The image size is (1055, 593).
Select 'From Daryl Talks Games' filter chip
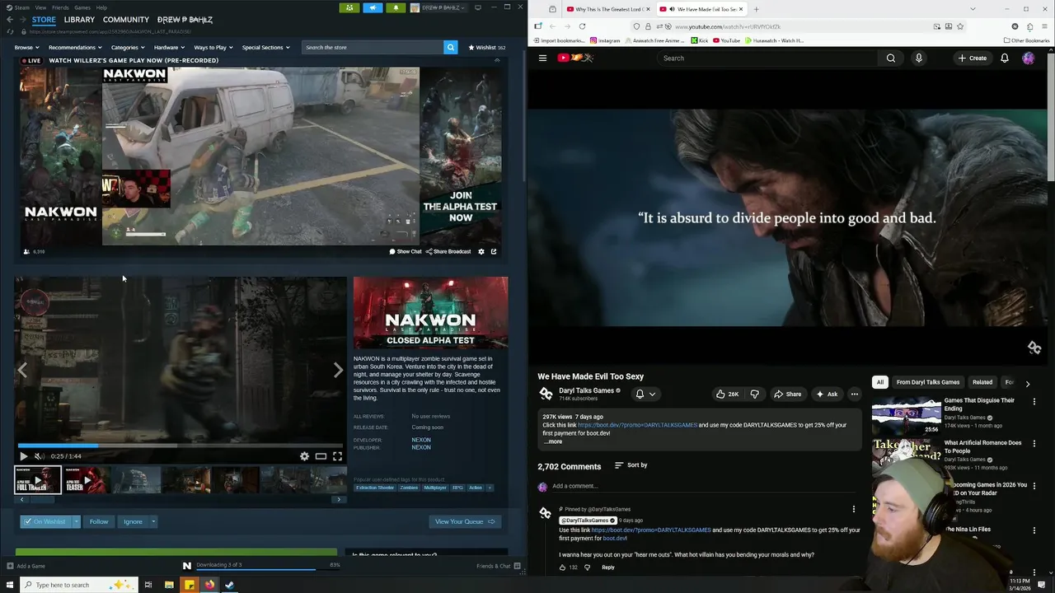point(928,382)
